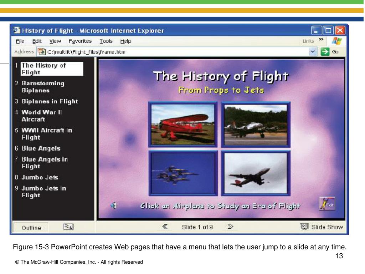Jump to slide 2 Barnstorming Biplanes
Screen dimensions: 365x274
point(43,87)
